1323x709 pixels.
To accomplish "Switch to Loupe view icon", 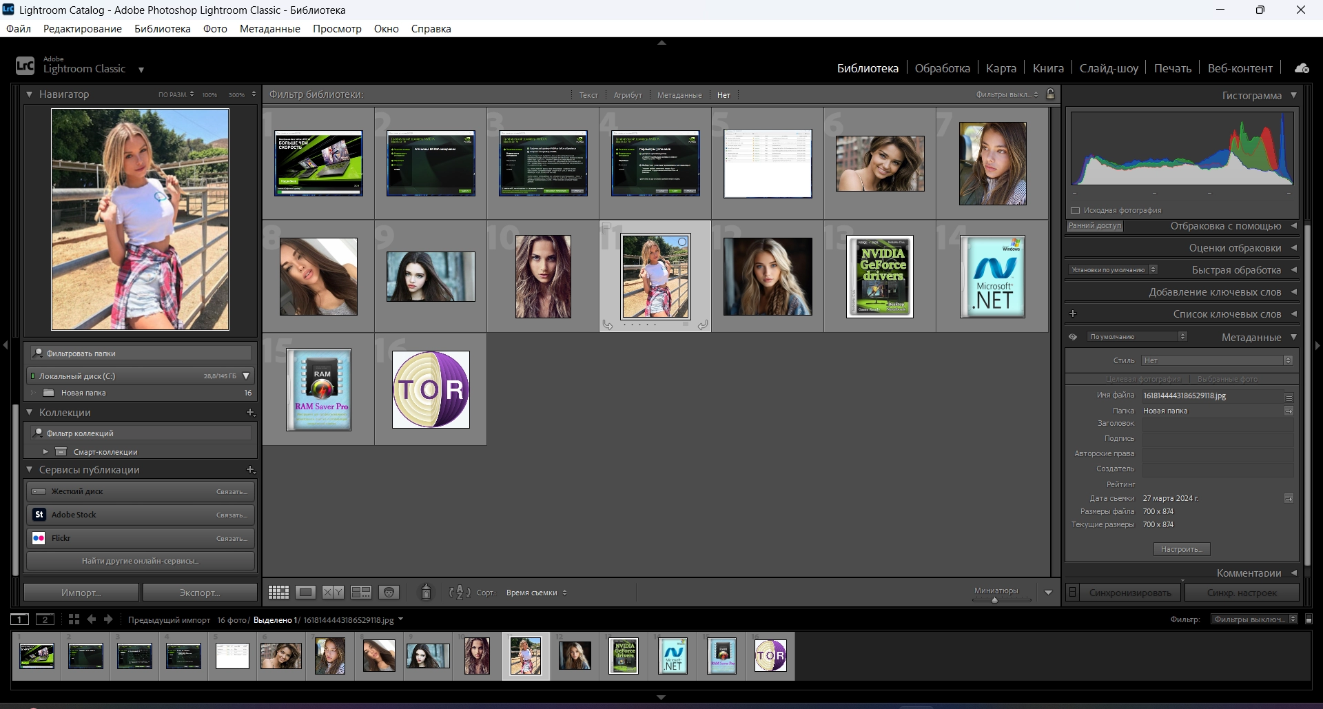I will (x=306, y=593).
